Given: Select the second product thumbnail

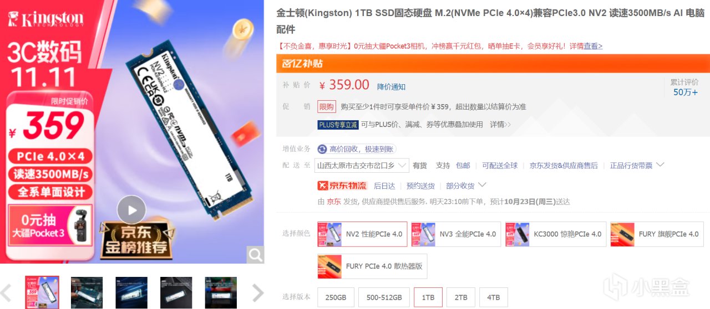Looking at the screenshot, I should tap(87, 292).
